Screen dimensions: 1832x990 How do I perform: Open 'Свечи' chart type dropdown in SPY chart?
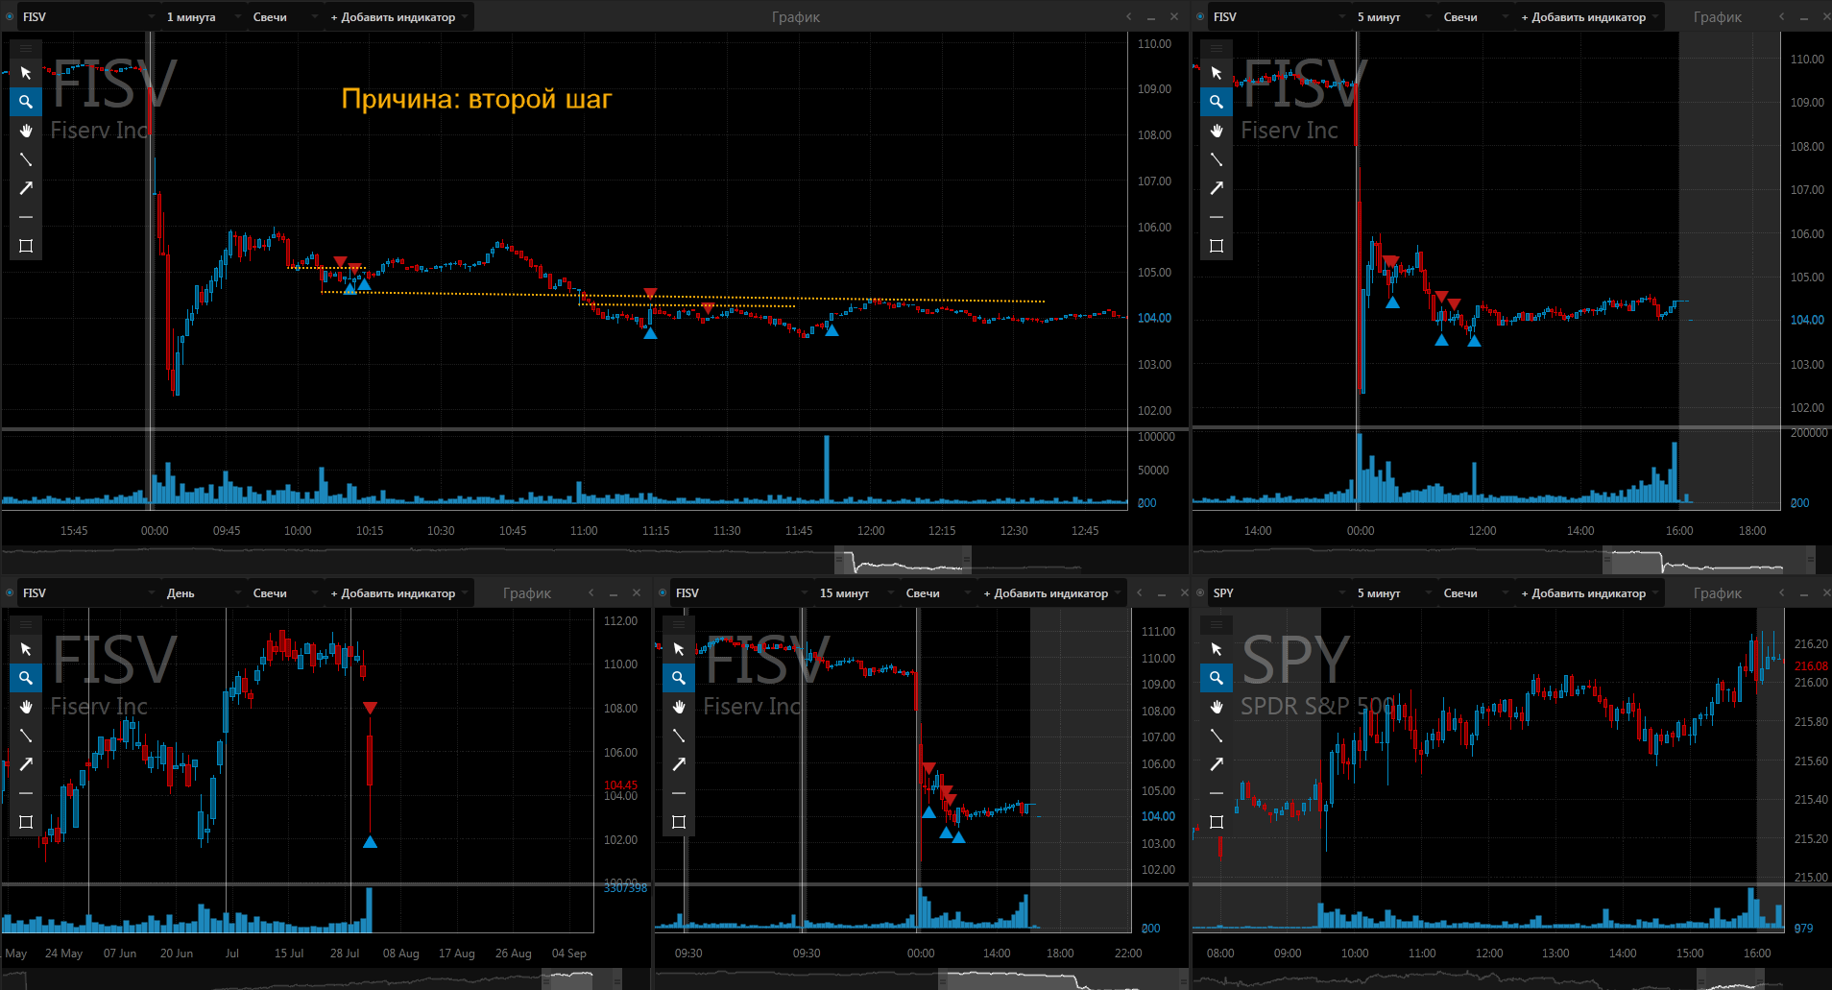pyautogui.click(x=1475, y=593)
